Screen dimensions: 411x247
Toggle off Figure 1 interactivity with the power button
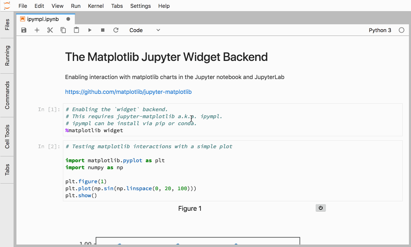[321, 208]
